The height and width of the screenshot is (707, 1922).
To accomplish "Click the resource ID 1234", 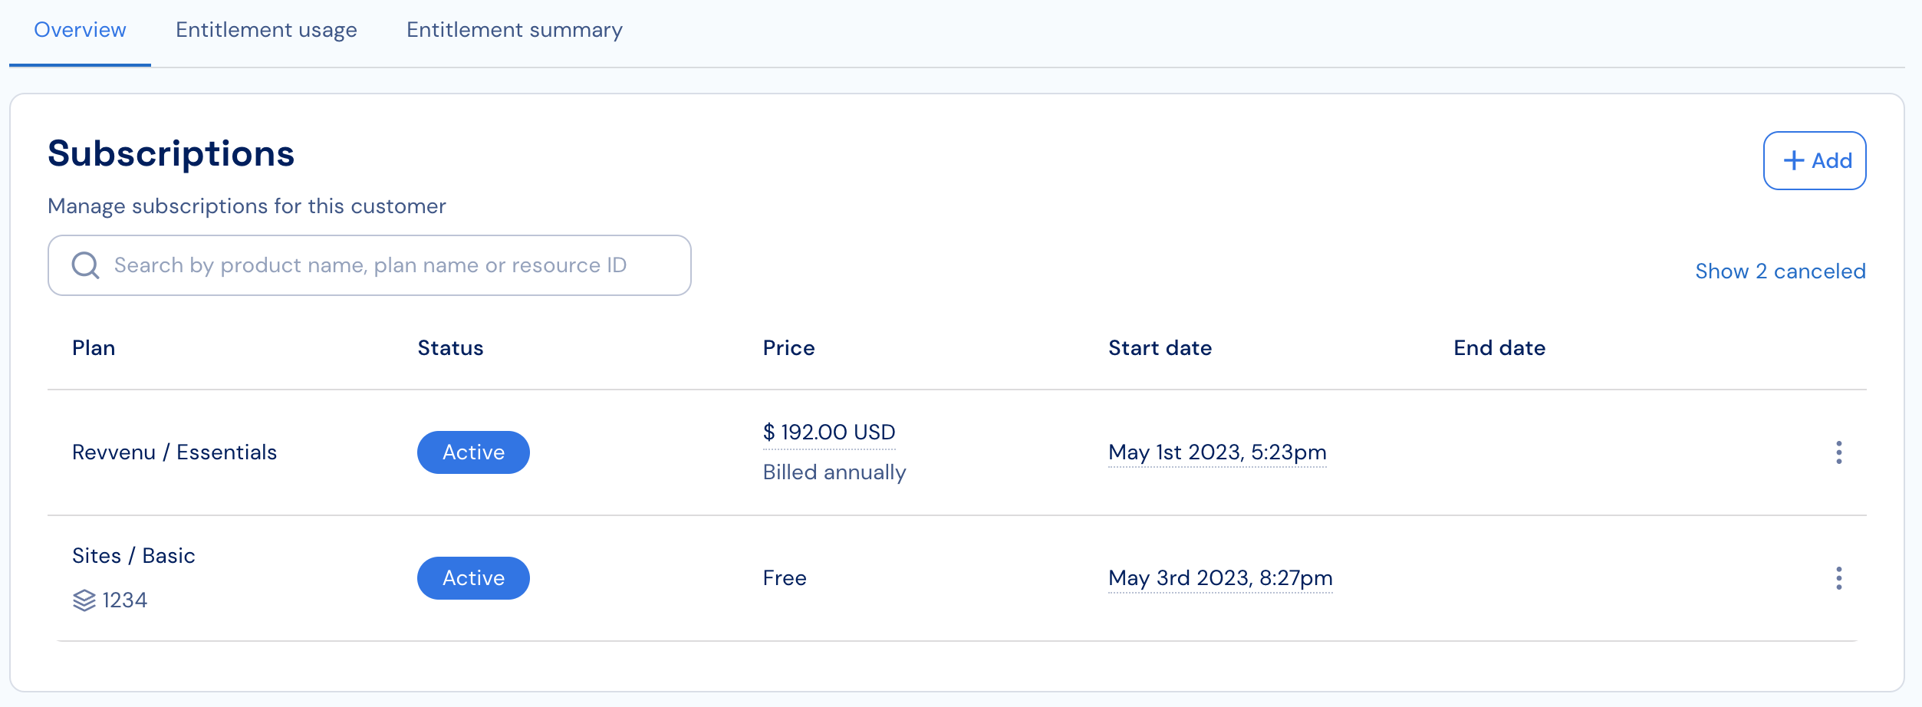I will [x=124, y=600].
